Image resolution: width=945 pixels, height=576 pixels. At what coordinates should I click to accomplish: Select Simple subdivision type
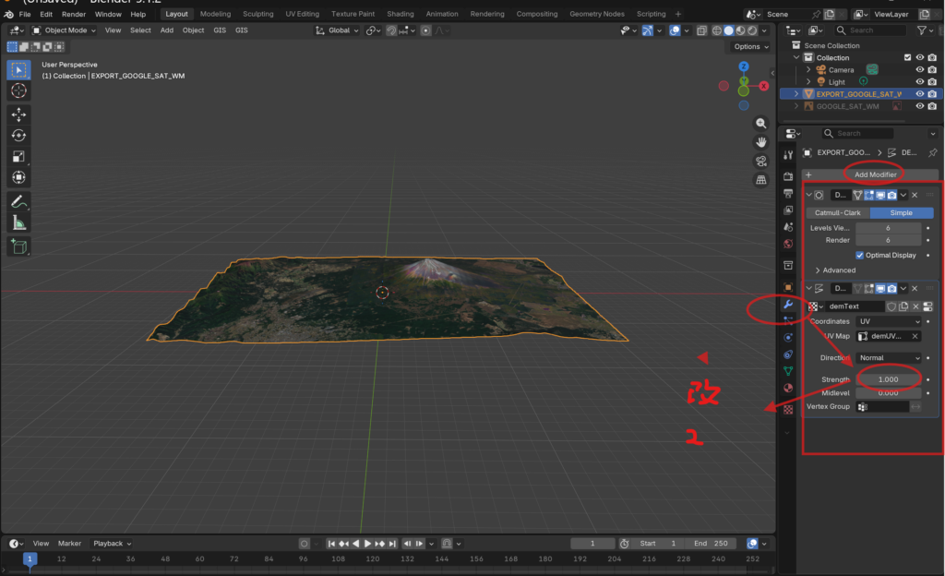[x=901, y=212]
